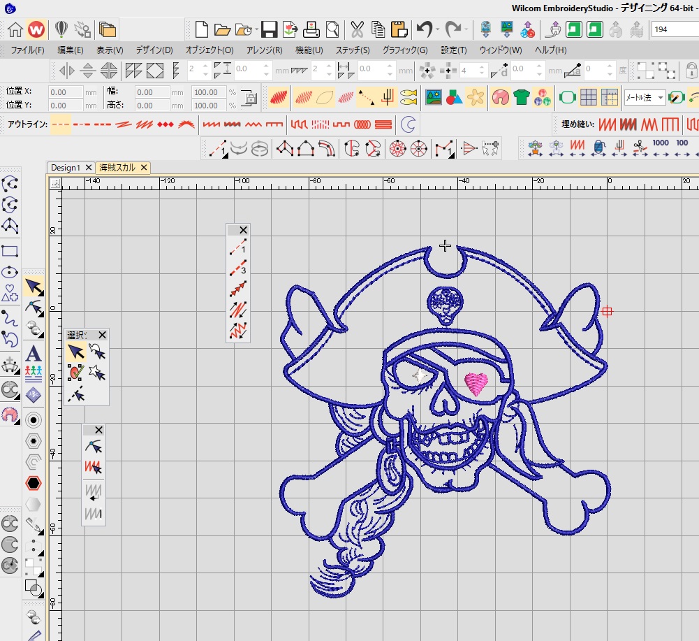Select the reshape tool in the lower floating palette
This screenshot has width=699, height=641.
pos(93,447)
